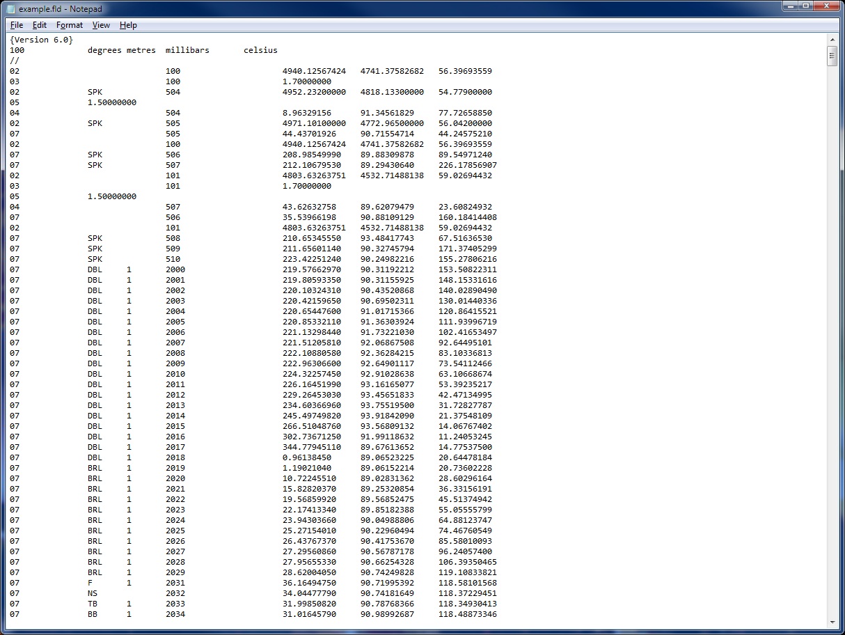Open the Help menu

(x=128, y=25)
